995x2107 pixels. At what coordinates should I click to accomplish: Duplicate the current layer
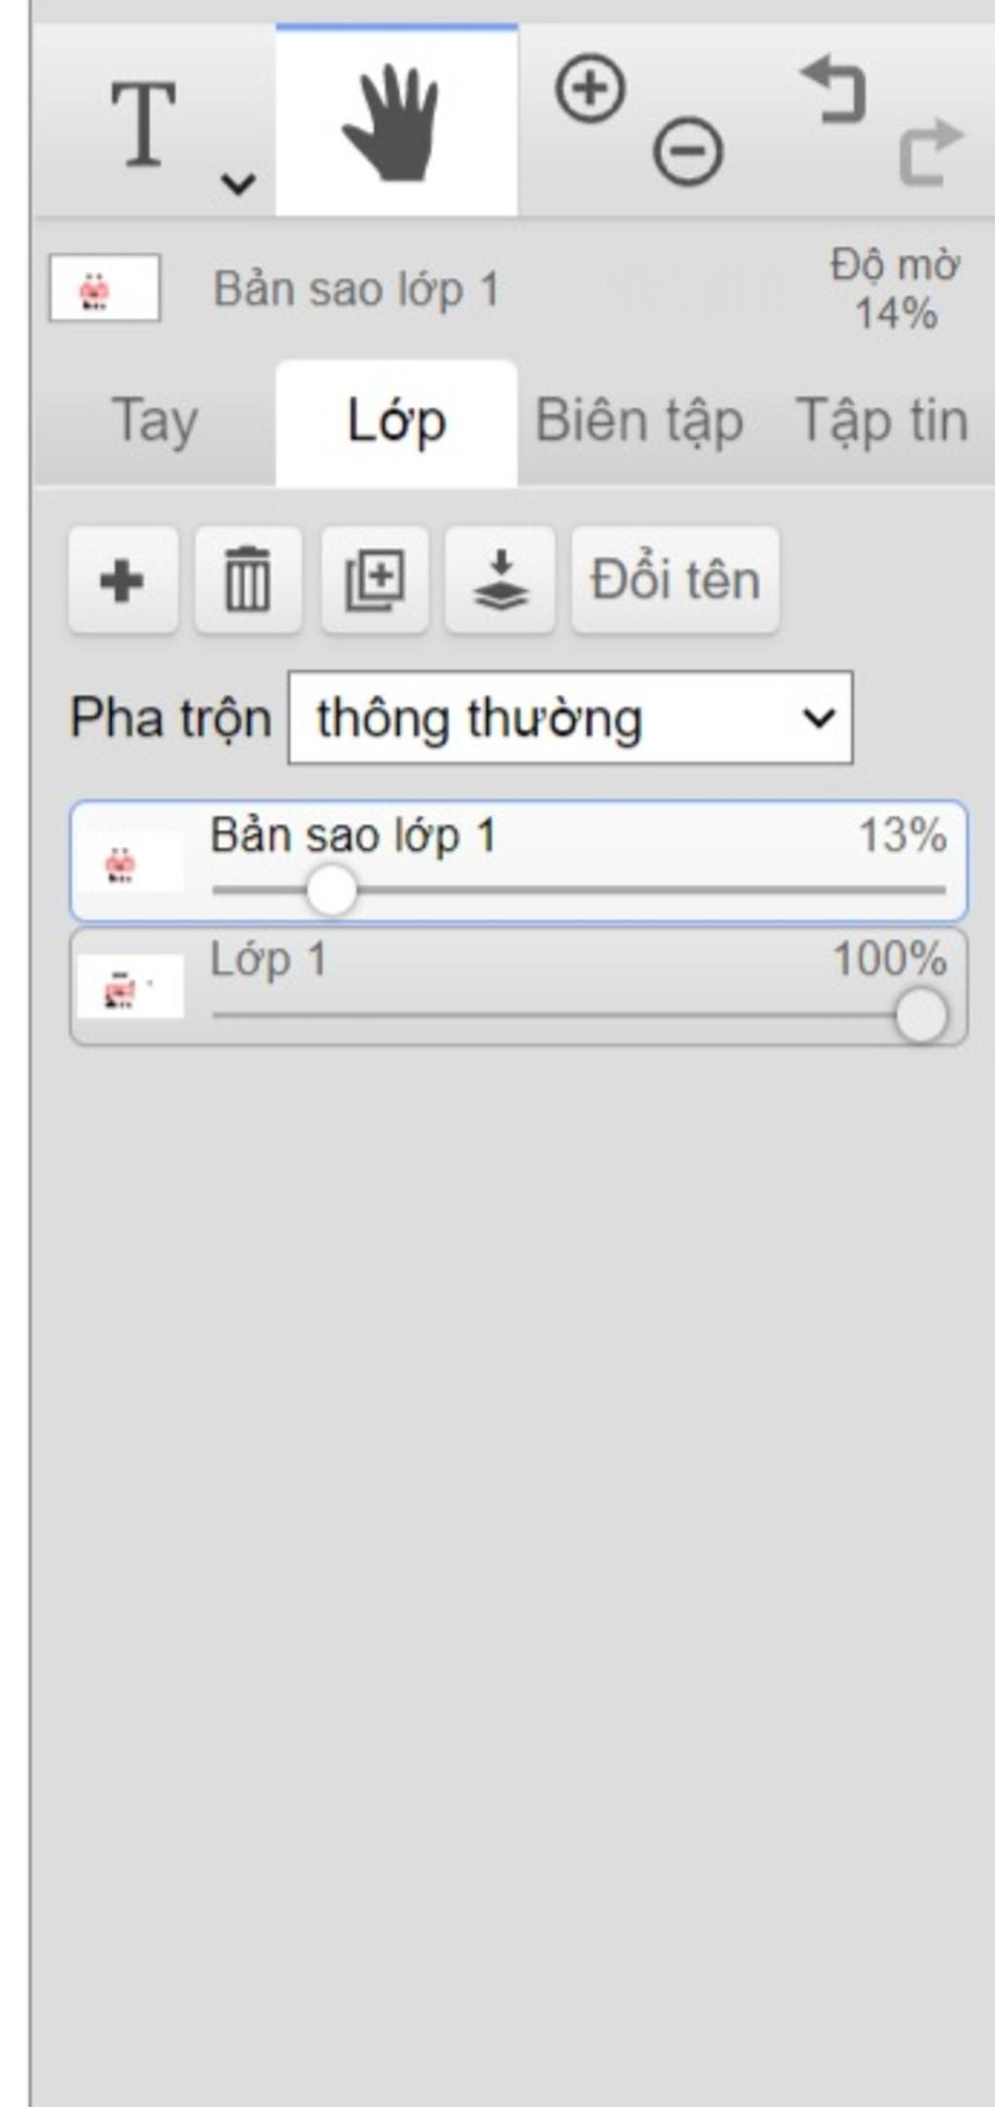point(375,580)
